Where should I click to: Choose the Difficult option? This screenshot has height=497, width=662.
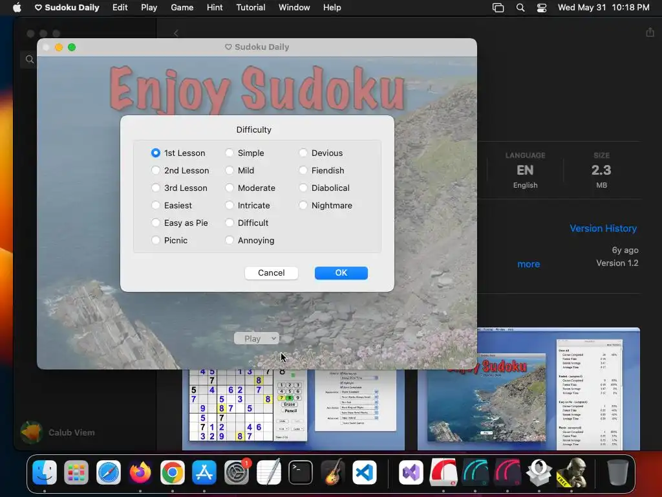(x=230, y=223)
